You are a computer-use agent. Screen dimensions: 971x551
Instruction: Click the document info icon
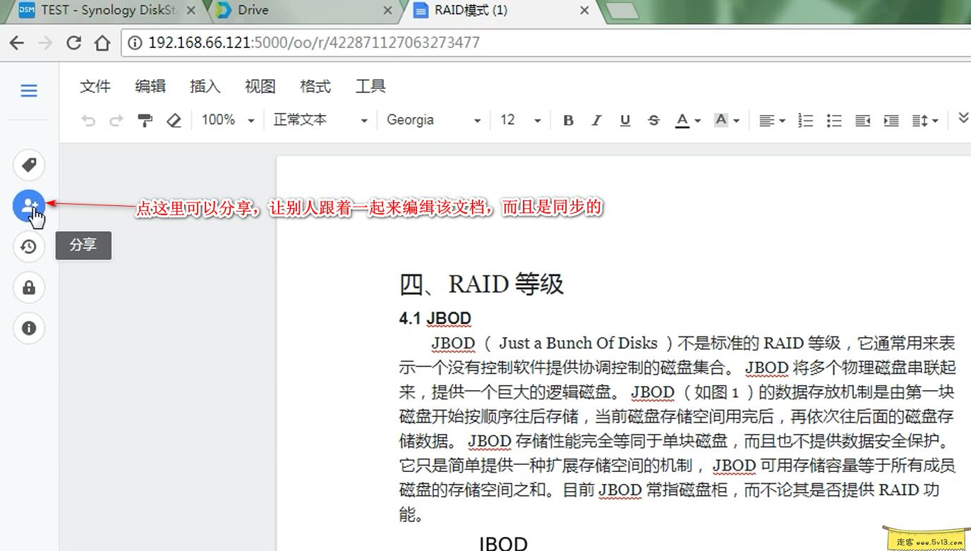click(28, 328)
